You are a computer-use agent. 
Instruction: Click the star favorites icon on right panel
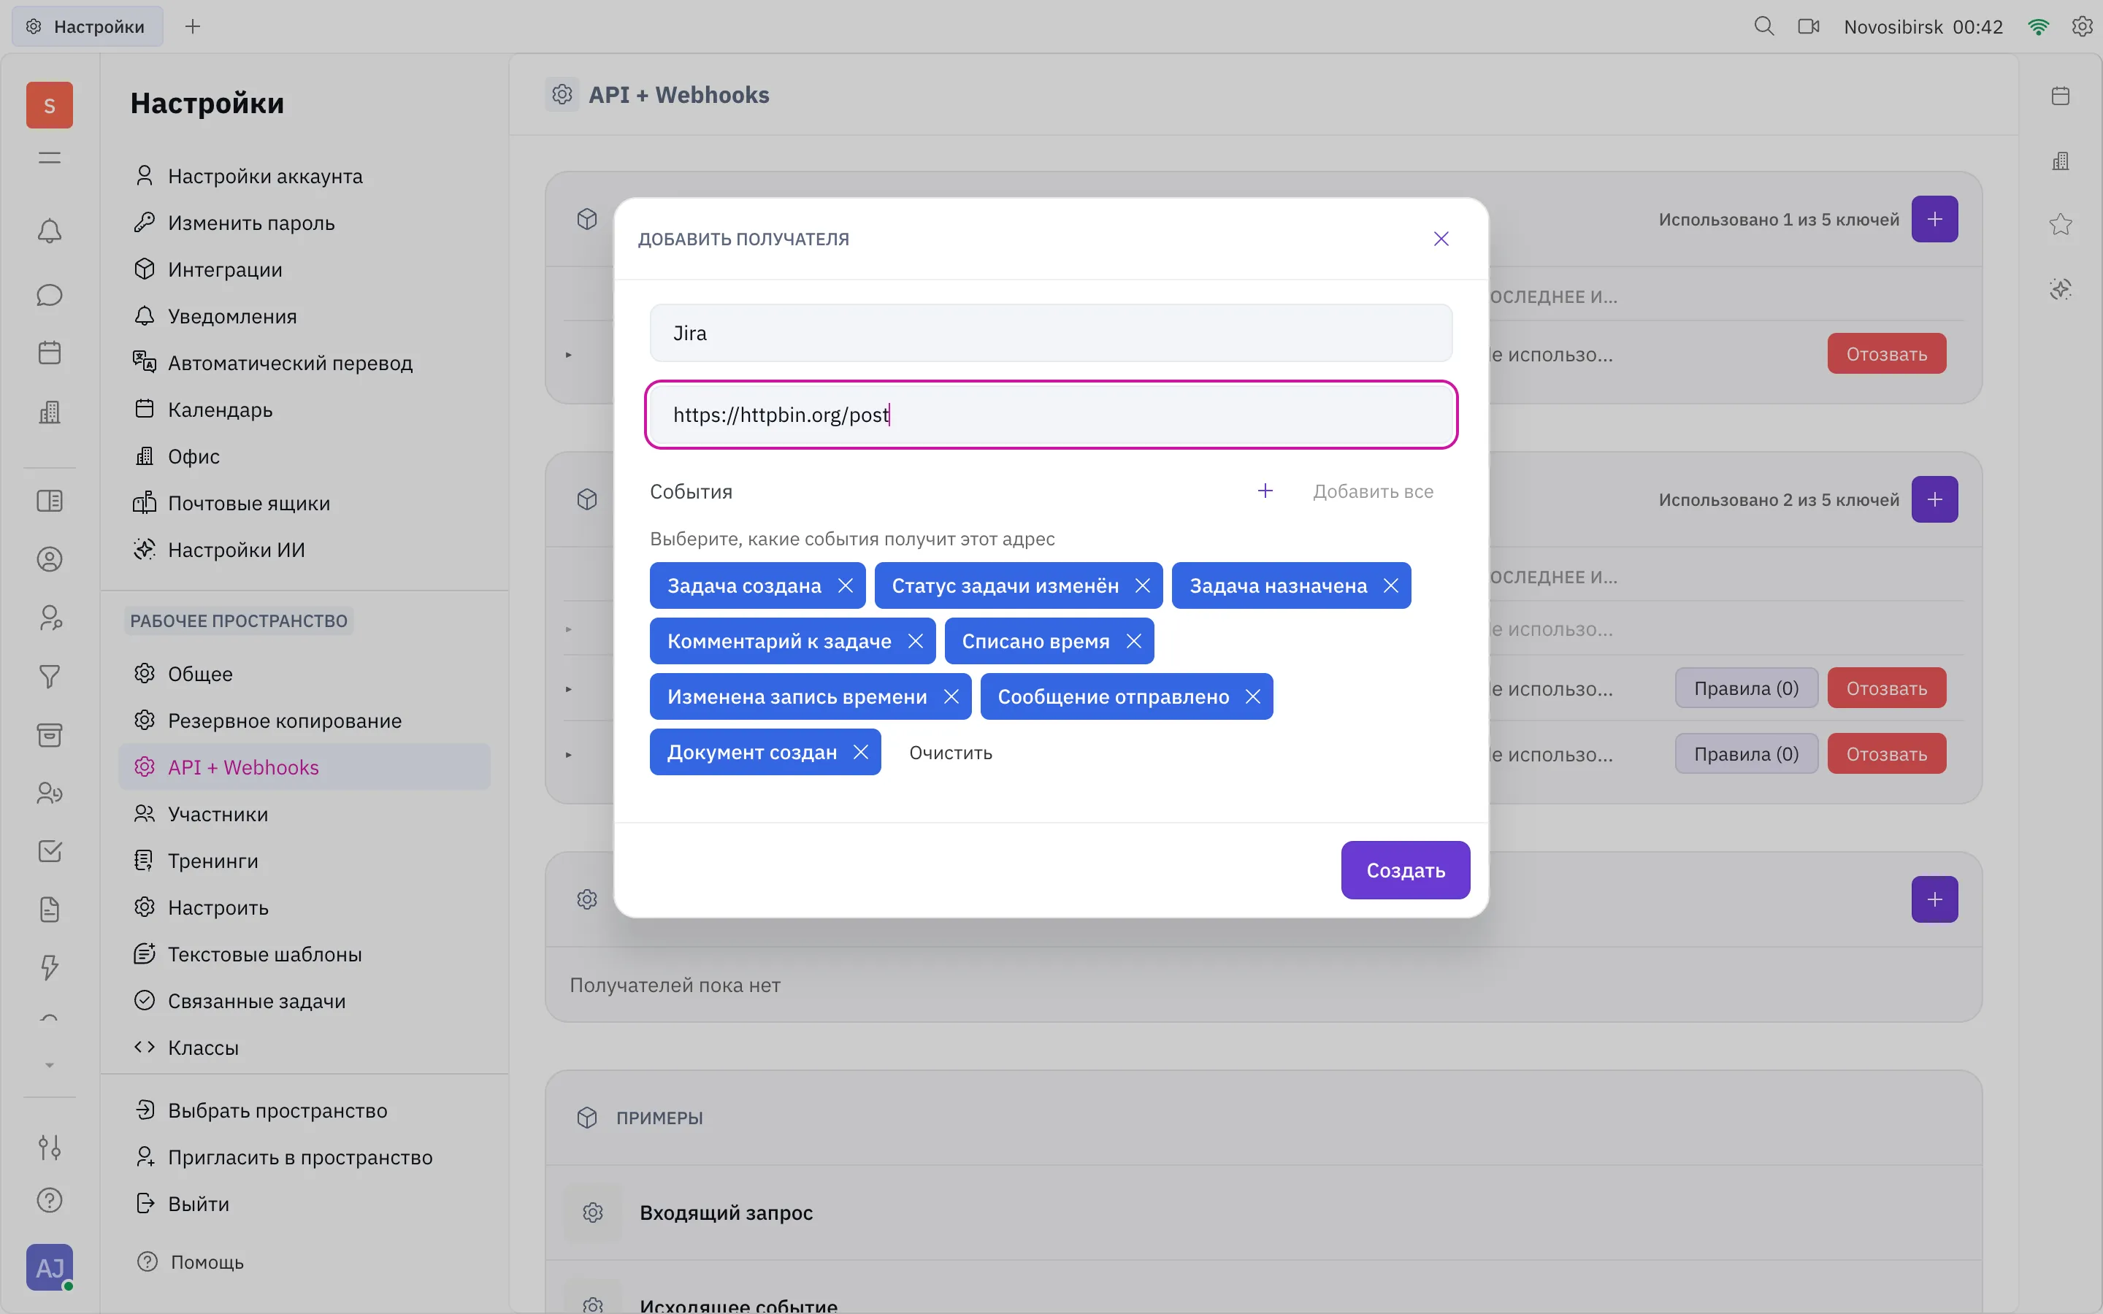pyautogui.click(x=2061, y=224)
